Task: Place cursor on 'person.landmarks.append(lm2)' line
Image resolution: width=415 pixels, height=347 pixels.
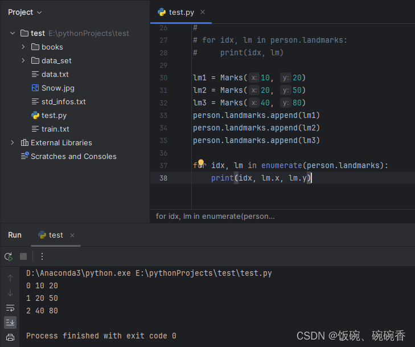Action: (x=256, y=128)
